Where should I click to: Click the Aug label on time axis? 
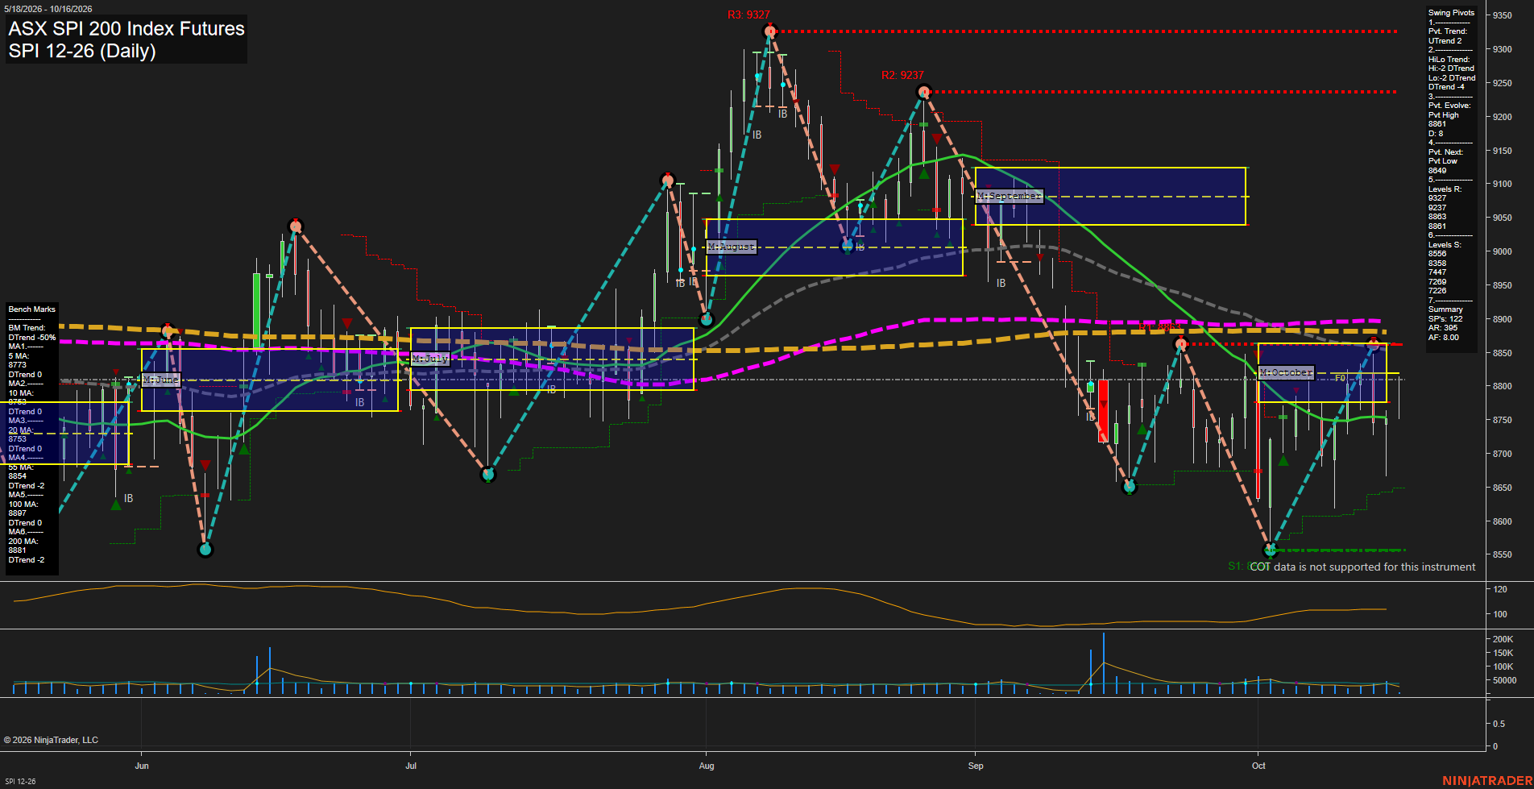click(x=707, y=766)
